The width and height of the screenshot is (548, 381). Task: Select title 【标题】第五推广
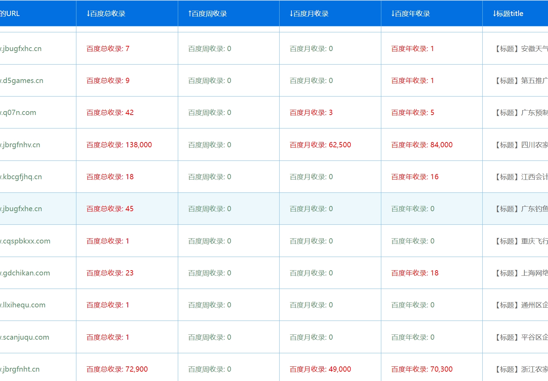pyautogui.click(x=520, y=81)
